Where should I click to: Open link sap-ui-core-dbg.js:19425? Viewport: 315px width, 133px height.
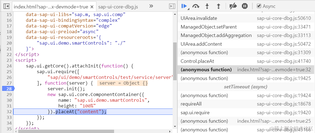point(284,78)
